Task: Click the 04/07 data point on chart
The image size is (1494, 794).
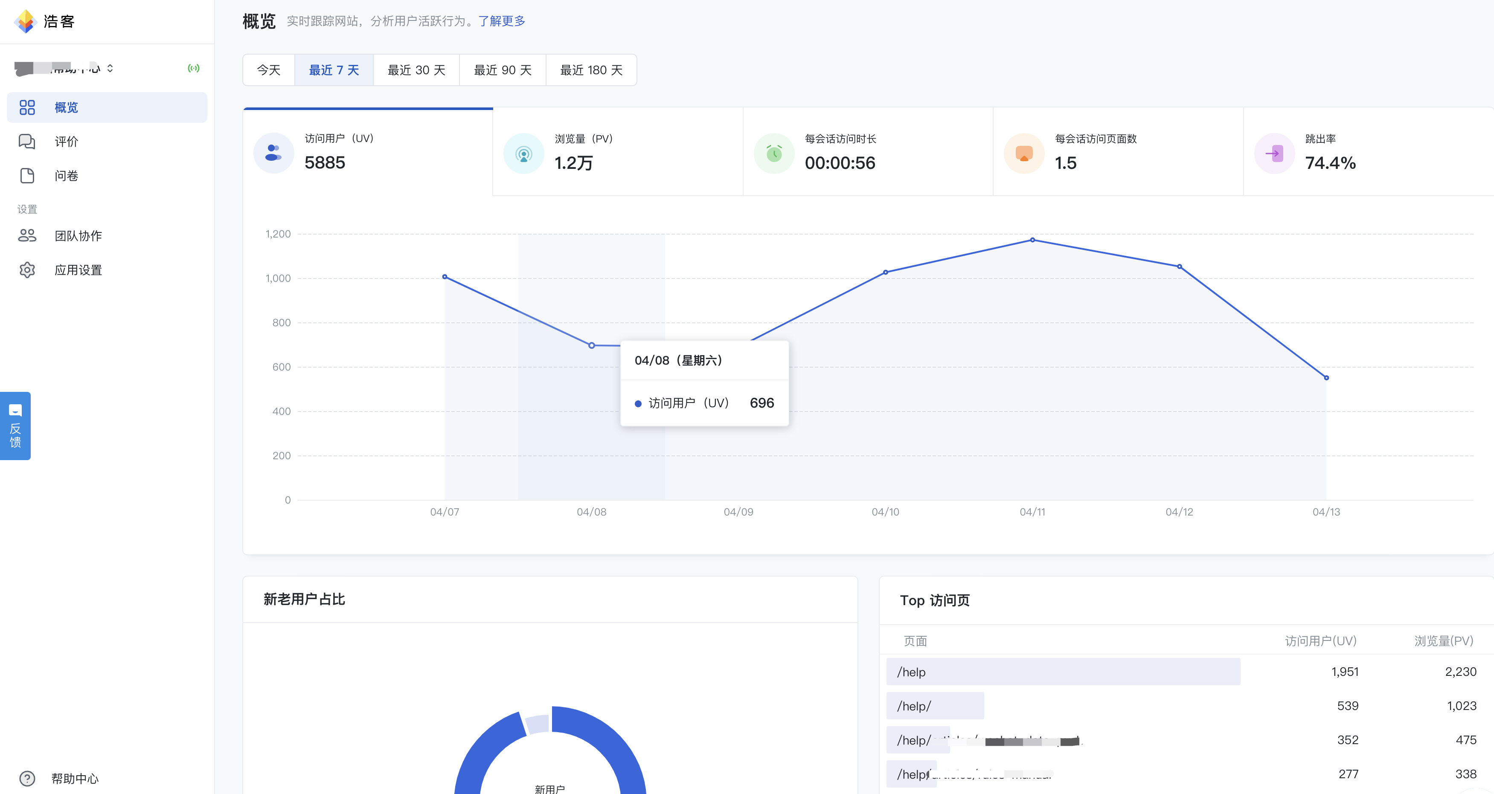Action: click(445, 277)
